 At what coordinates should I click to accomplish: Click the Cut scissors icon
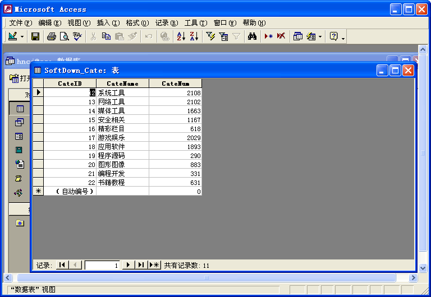(94, 36)
